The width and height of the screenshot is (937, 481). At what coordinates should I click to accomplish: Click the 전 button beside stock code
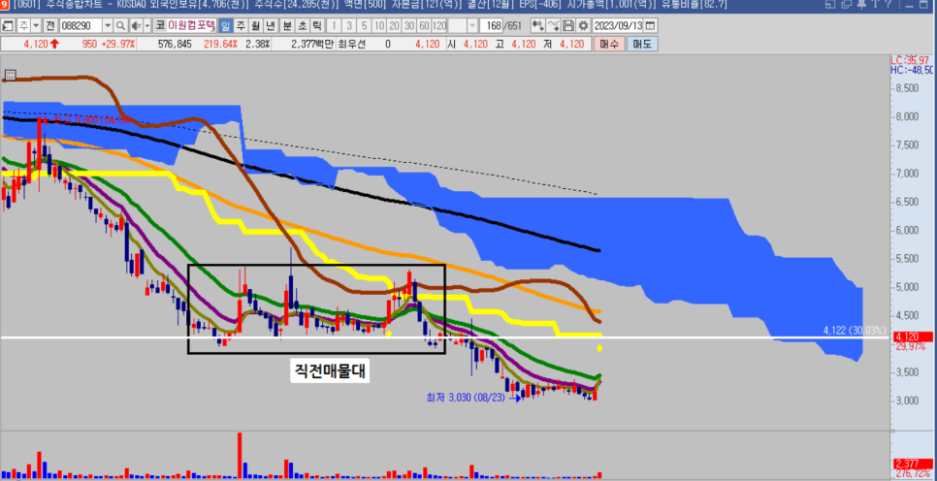pyautogui.click(x=49, y=25)
